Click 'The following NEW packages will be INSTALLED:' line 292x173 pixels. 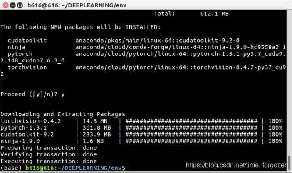(80, 27)
